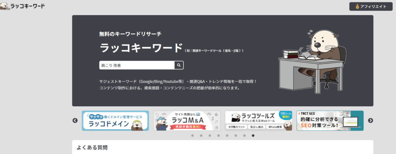Select the first carousel pagination dot
This screenshot has width=396, height=154.
(x=193, y=136)
